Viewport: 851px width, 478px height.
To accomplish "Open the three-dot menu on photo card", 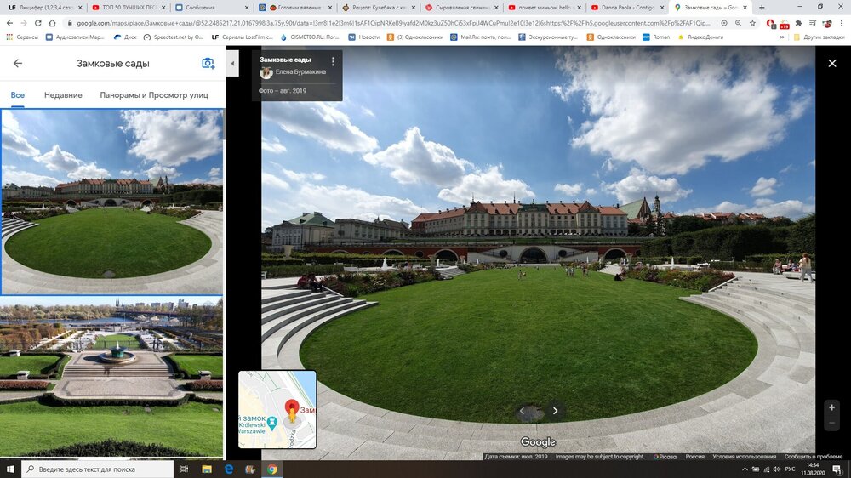I will point(333,61).
